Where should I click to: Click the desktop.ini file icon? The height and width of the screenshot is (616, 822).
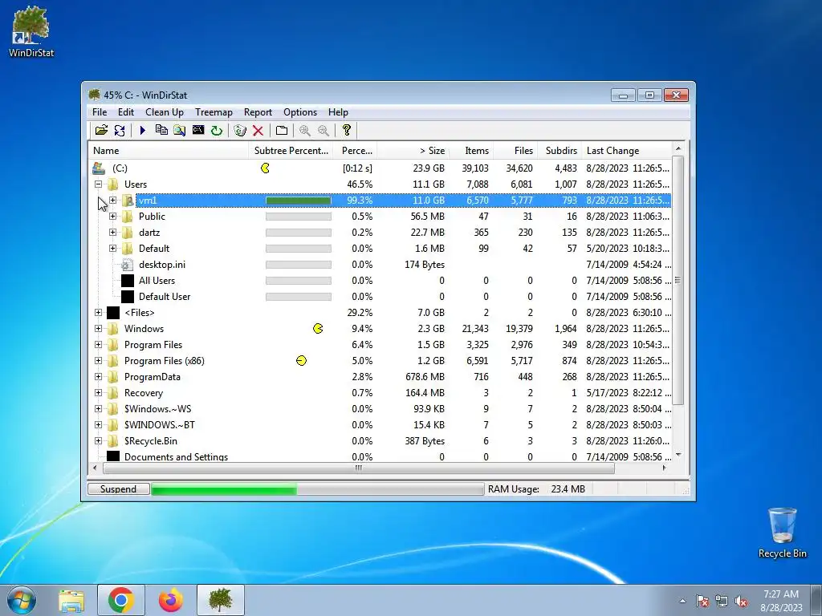coord(127,265)
